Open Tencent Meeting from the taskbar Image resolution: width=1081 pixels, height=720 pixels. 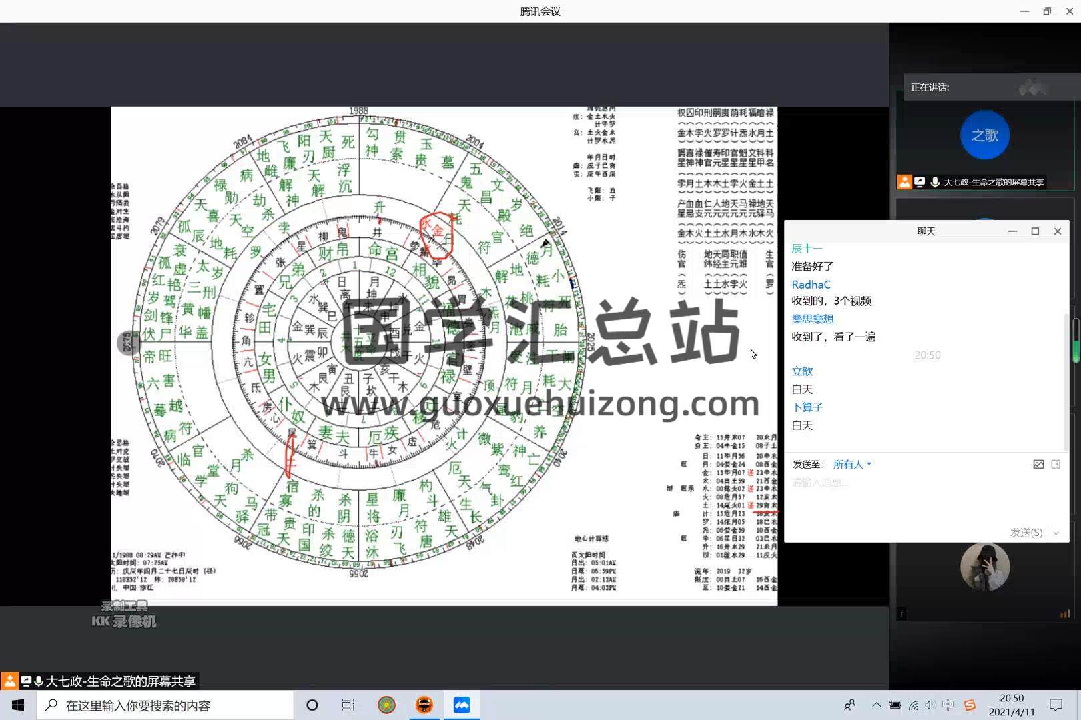pos(462,705)
